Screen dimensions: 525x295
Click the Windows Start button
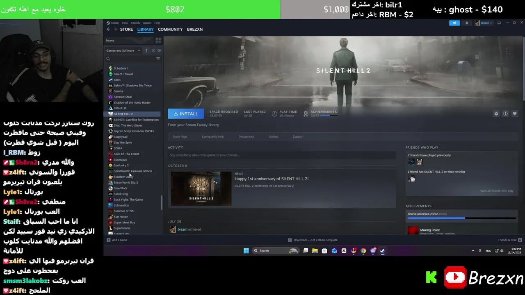pyautogui.click(x=246, y=251)
